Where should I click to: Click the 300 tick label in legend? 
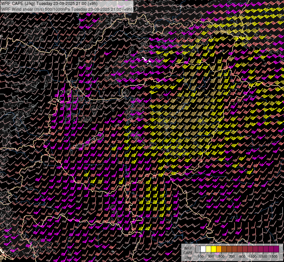click(211, 256)
